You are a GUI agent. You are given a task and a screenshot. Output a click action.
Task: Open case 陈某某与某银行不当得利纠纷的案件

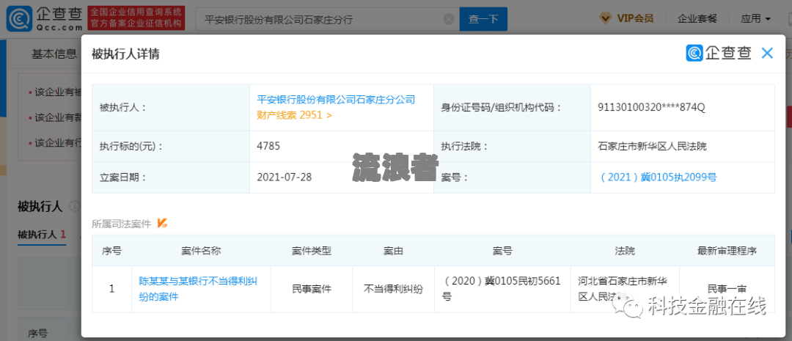(198, 289)
